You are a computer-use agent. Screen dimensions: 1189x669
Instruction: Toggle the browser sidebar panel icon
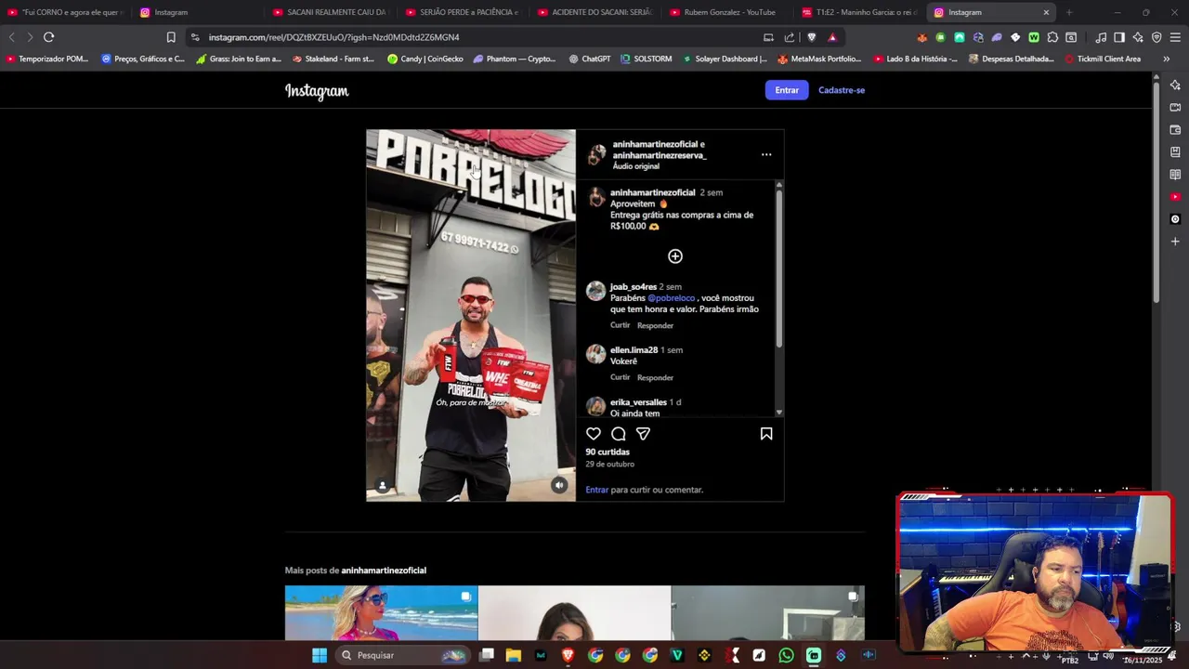point(1119,37)
